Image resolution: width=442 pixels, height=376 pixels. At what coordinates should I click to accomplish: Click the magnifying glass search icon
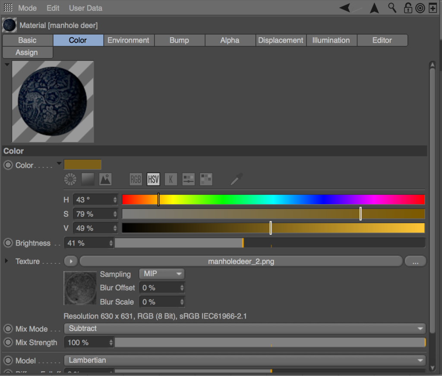(x=392, y=8)
